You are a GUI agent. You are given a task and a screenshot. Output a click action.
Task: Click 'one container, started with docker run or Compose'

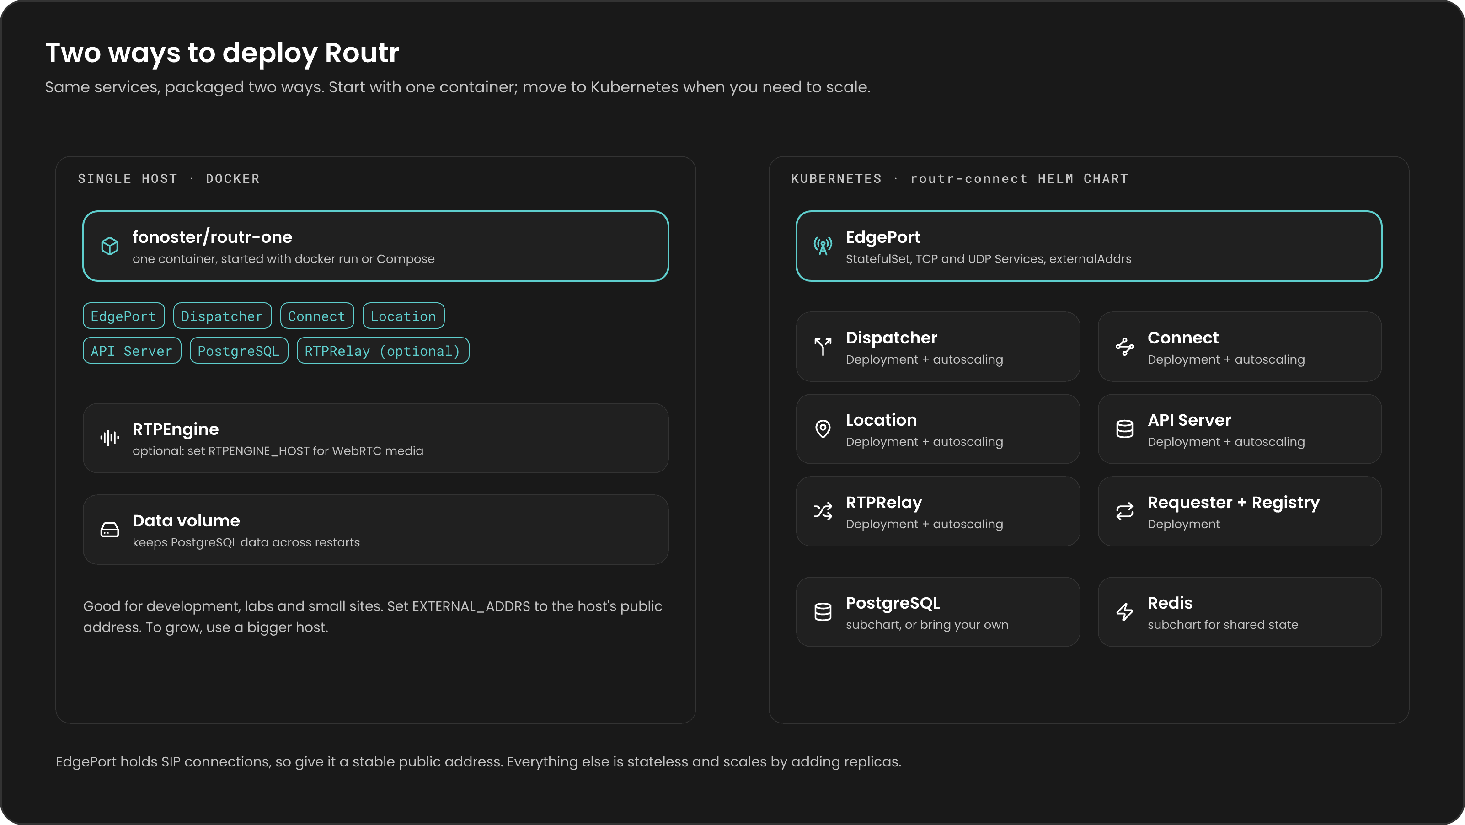click(283, 259)
